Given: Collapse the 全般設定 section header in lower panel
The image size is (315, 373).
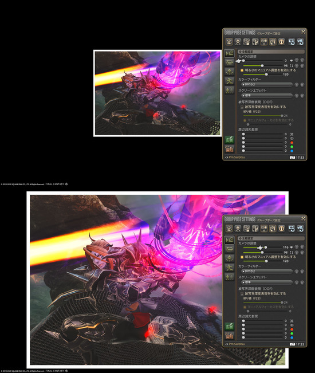Looking at the screenshot, I should (271, 238).
